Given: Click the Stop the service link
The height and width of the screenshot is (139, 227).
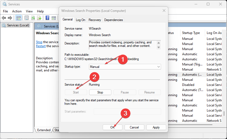Looking at the screenshot, I should click(39, 42).
